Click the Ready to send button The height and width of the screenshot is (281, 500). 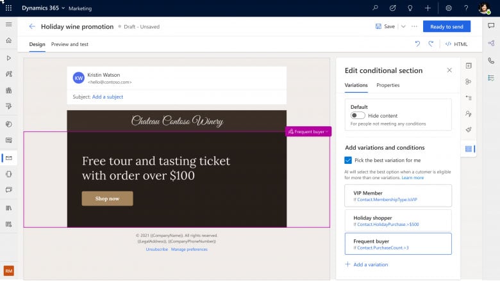click(446, 26)
